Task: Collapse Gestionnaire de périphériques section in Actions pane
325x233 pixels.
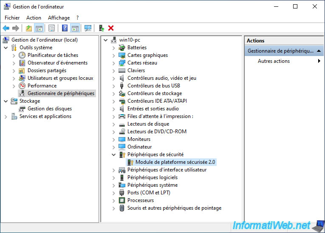Action: pyautogui.click(x=319, y=51)
